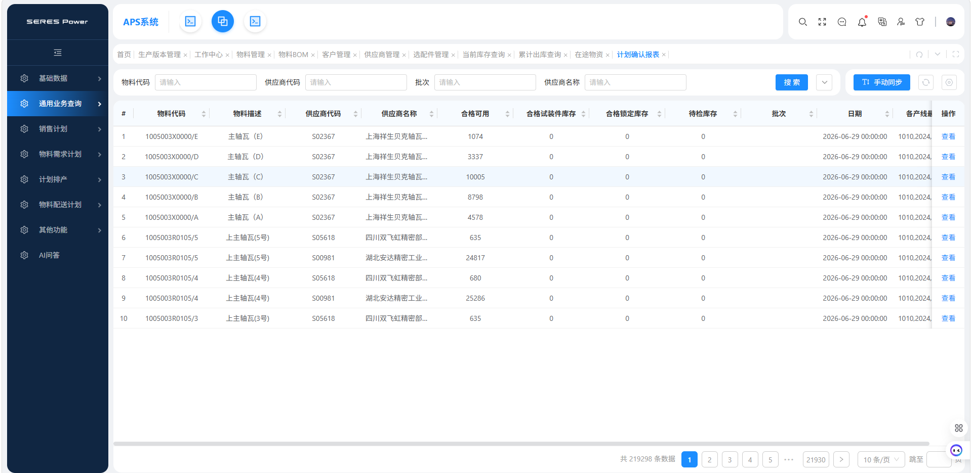The height and width of the screenshot is (473, 972).
Task: Open the AI问答 sidebar item
Action: tap(58, 255)
